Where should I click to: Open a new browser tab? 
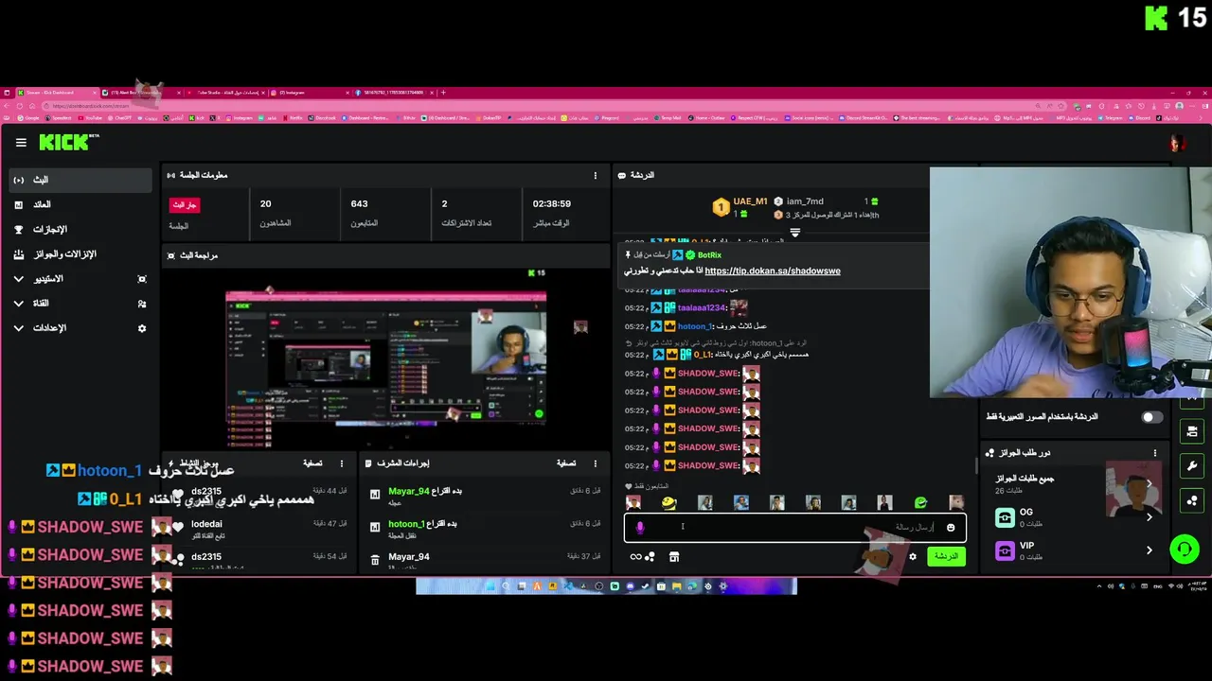point(443,93)
